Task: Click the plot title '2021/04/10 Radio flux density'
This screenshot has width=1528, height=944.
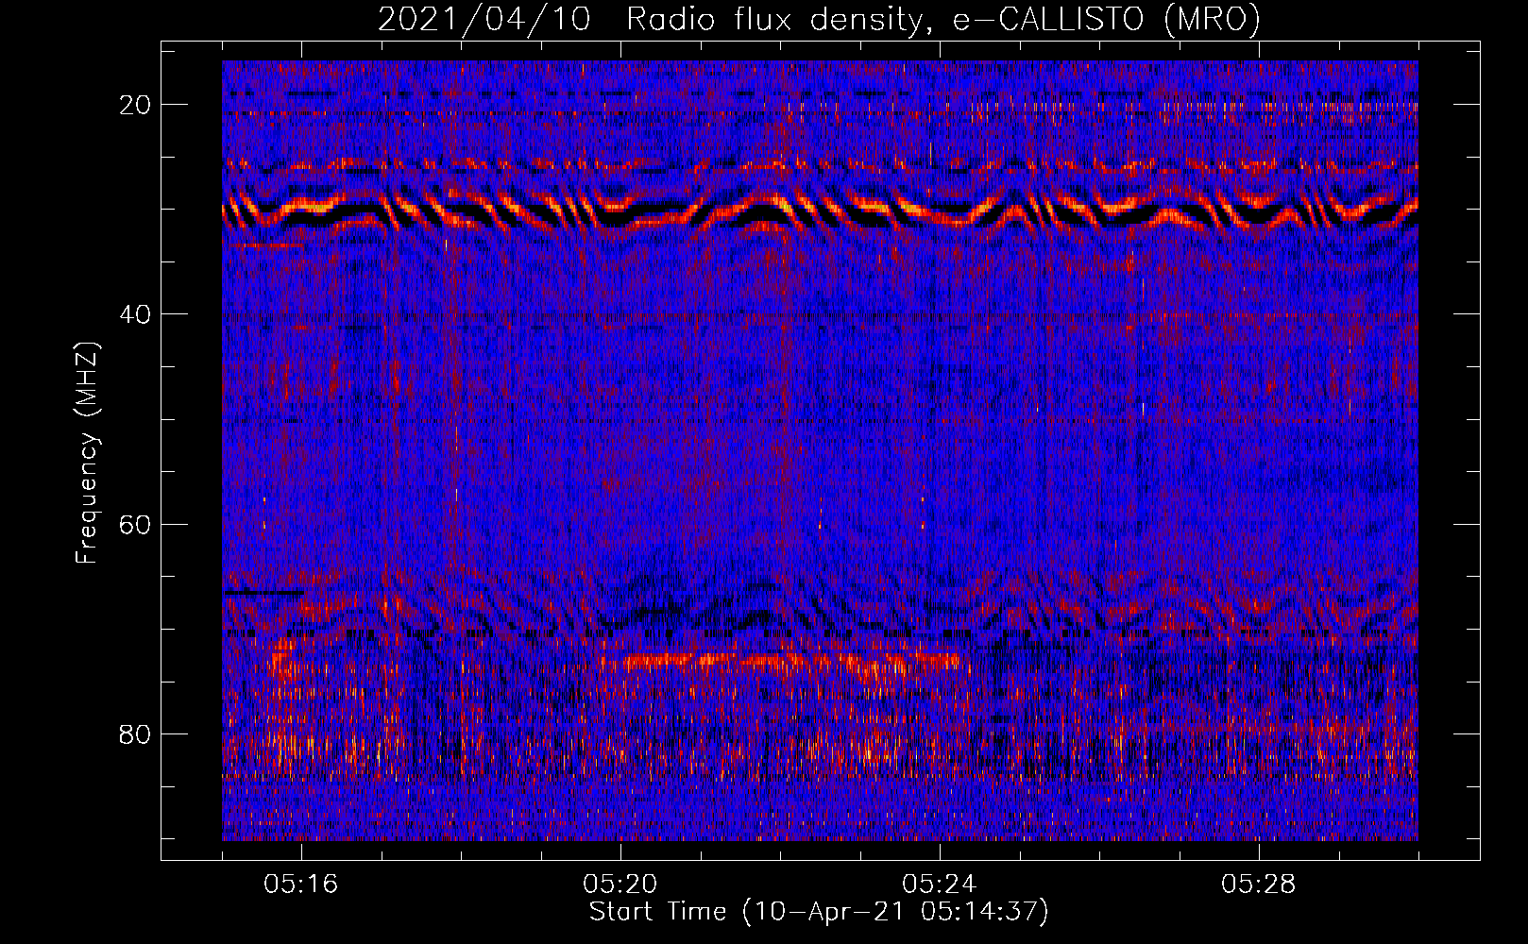Action: coord(819,19)
